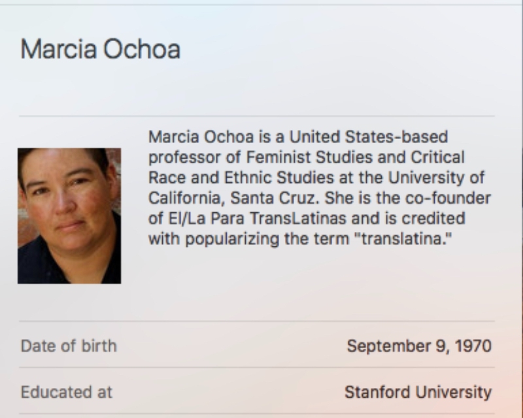Click the Educated at label
The height and width of the screenshot is (418, 523).
67,393
